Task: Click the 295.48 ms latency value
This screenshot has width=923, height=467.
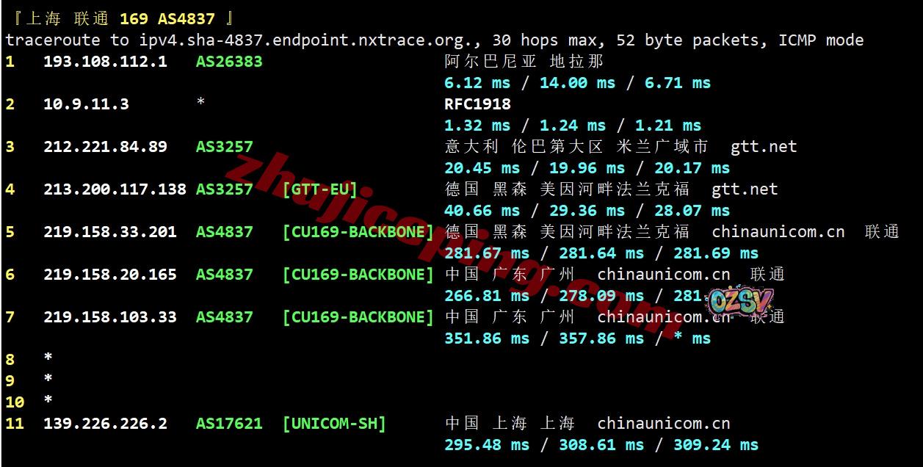Action: click(x=487, y=445)
